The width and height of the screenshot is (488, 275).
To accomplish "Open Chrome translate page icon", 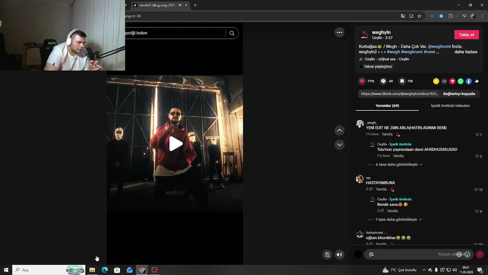I will pos(403,16).
